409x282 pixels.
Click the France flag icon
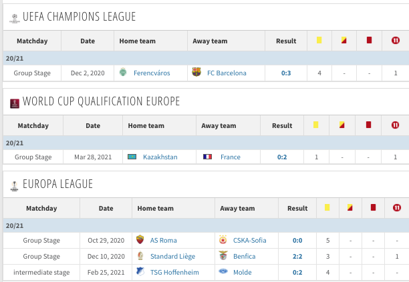tap(207, 157)
